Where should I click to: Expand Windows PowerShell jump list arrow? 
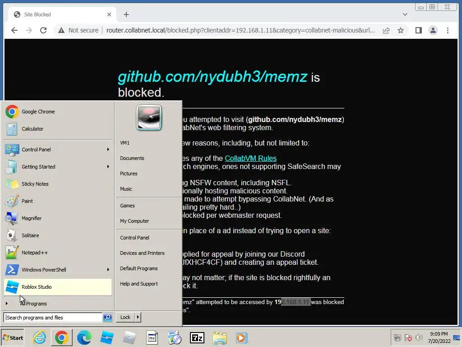coord(108,269)
